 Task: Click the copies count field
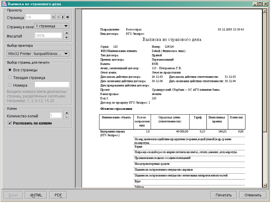pos(56,115)
